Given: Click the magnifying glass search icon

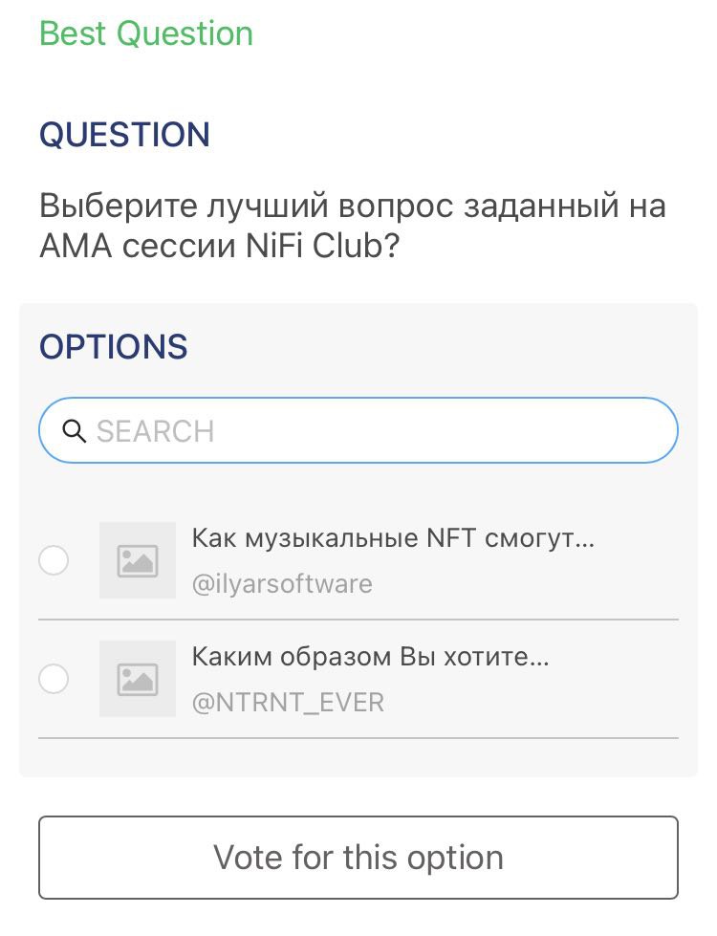Looking at the screenshot, I should (75, 431).
